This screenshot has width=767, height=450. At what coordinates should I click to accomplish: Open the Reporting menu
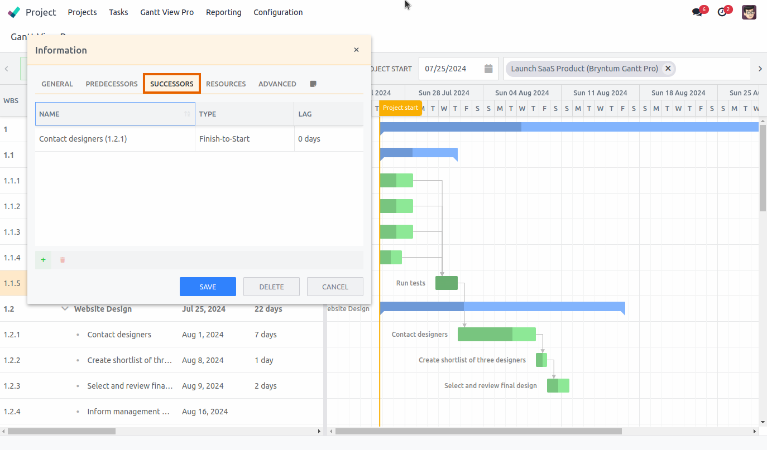pos(223,12)
